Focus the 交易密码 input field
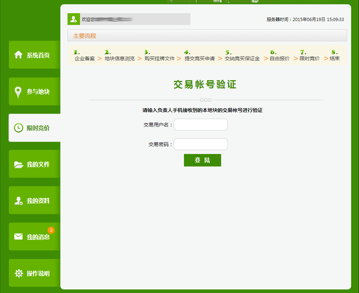The image size is (359, 293). [x=200, y=144]
